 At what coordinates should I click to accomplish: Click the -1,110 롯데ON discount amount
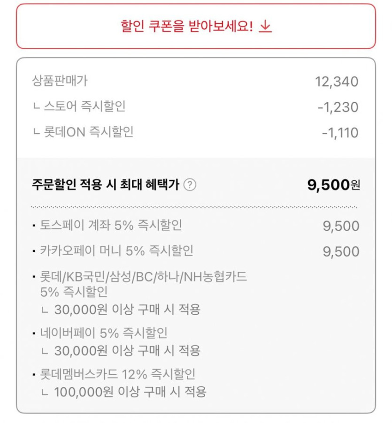tap(340, 133)
